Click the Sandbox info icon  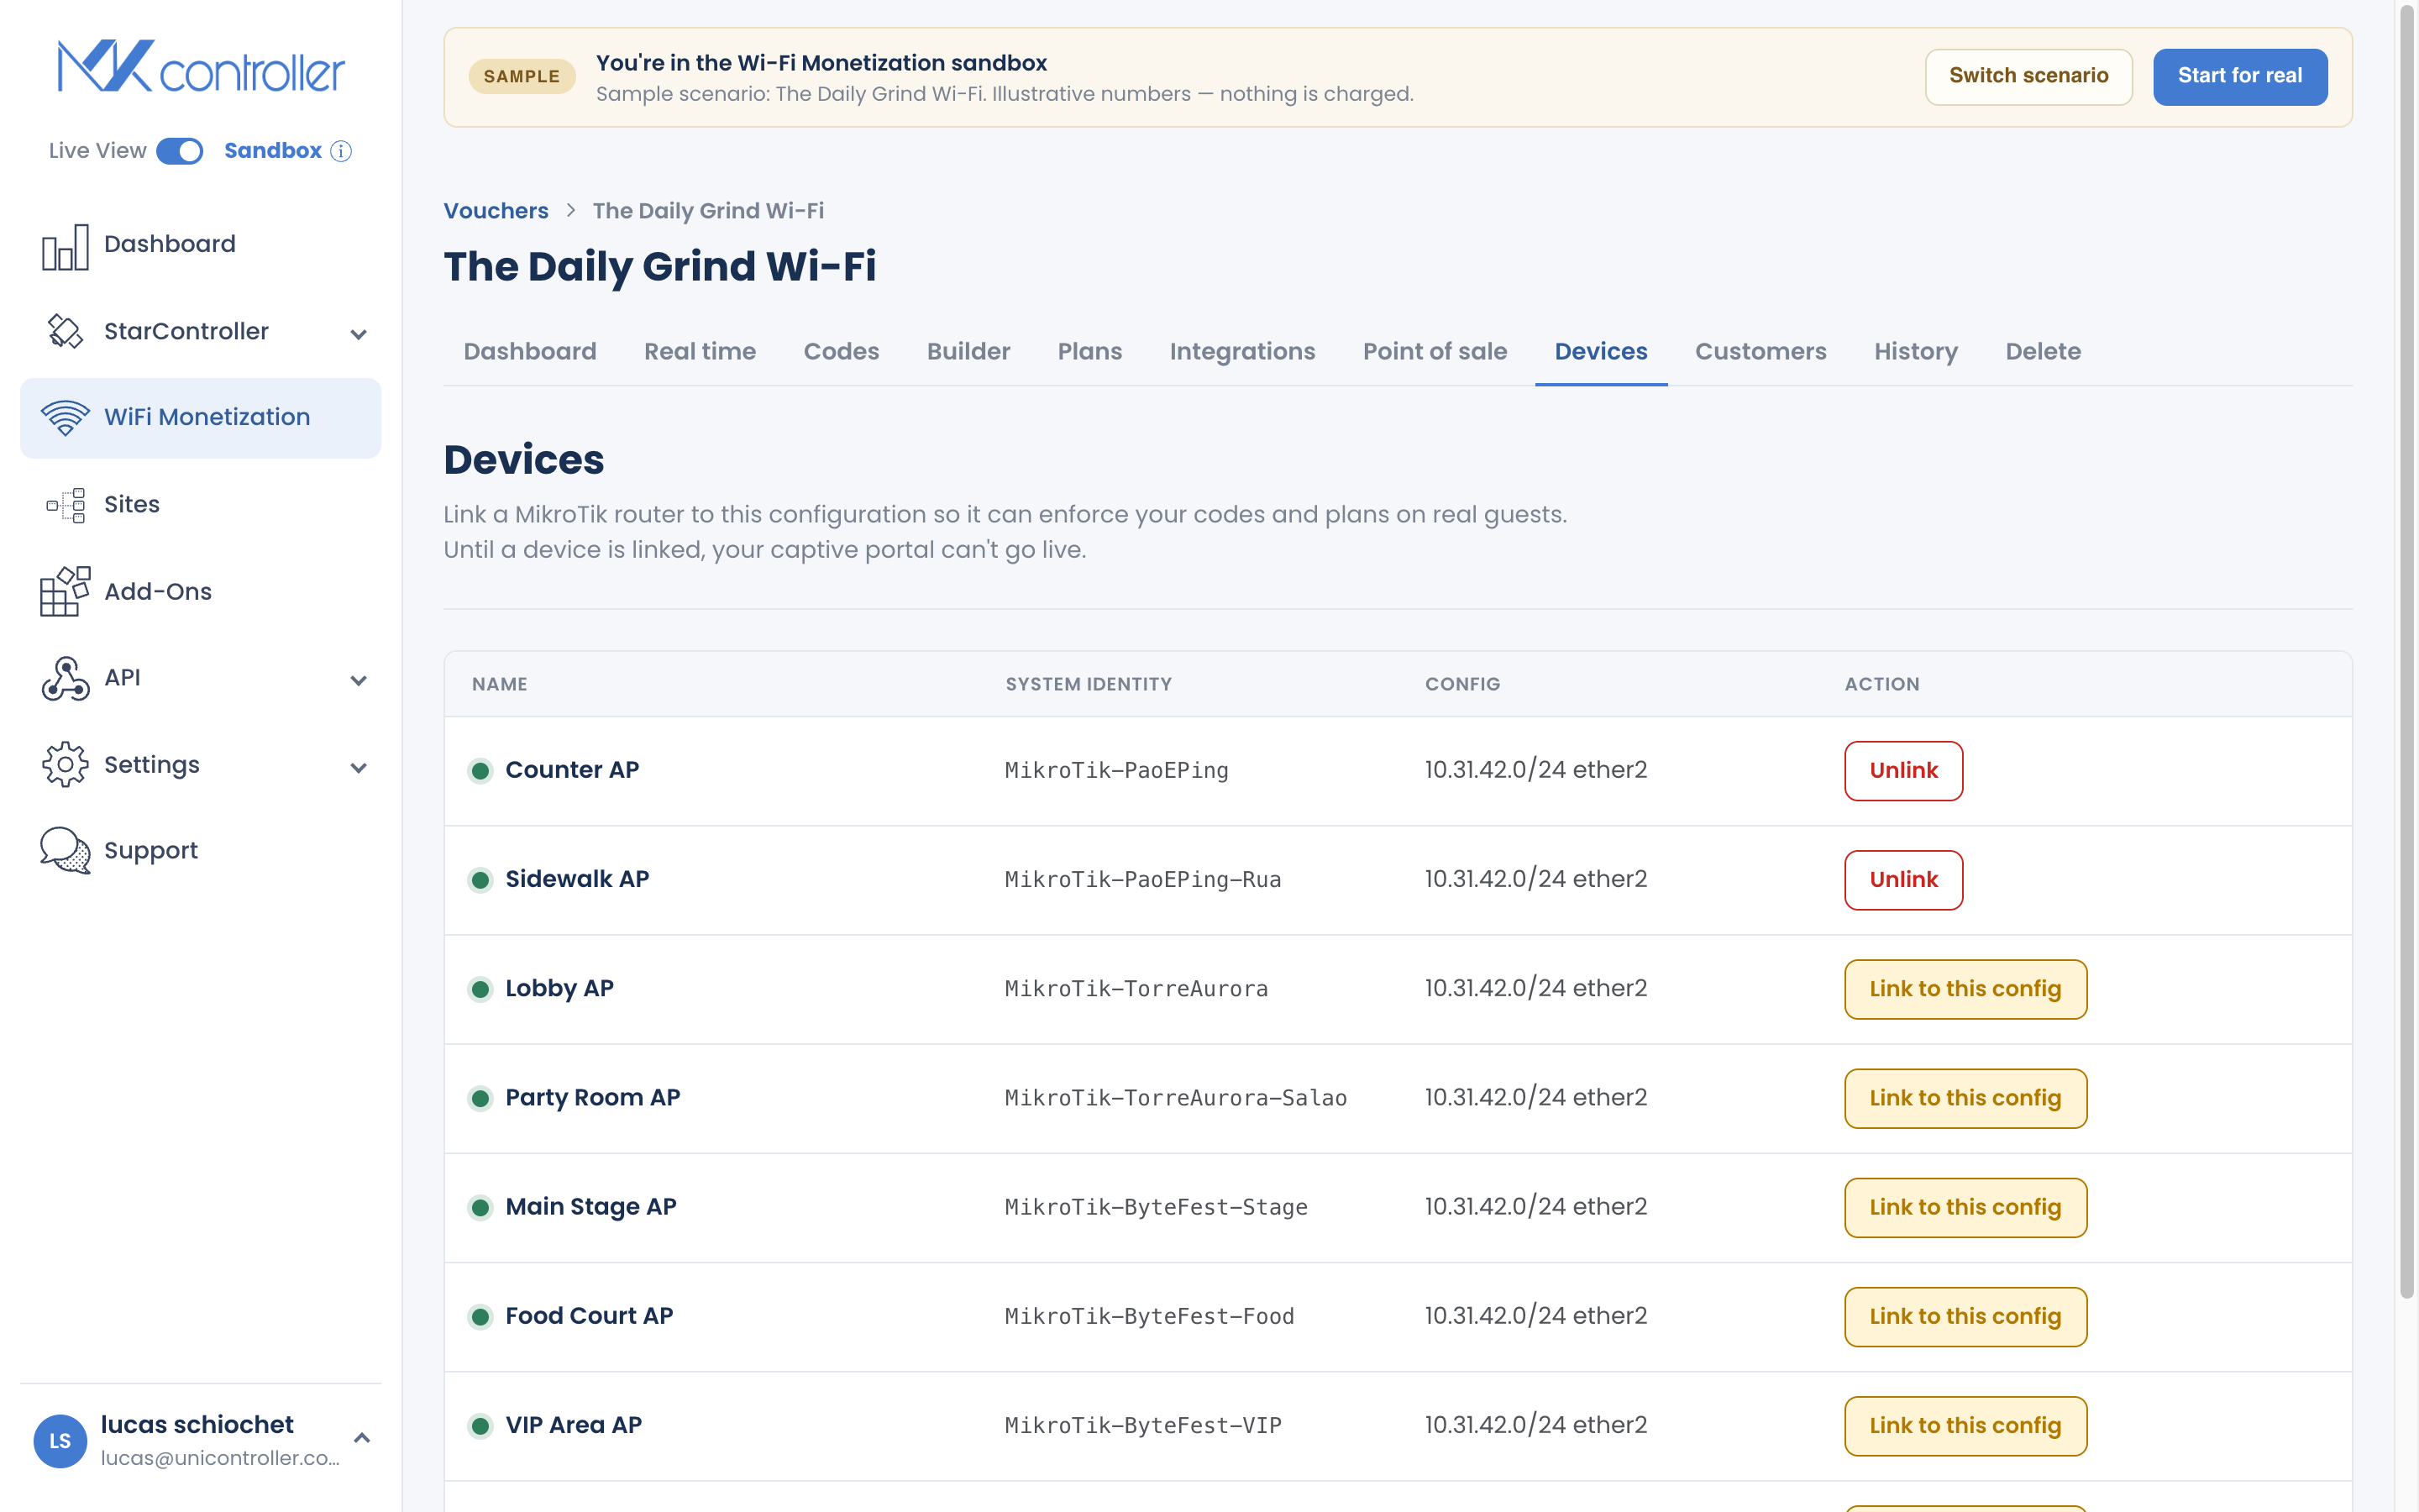point(342,151)
